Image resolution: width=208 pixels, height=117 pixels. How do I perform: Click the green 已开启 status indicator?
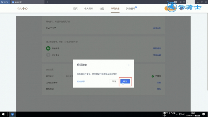[153, 76]
